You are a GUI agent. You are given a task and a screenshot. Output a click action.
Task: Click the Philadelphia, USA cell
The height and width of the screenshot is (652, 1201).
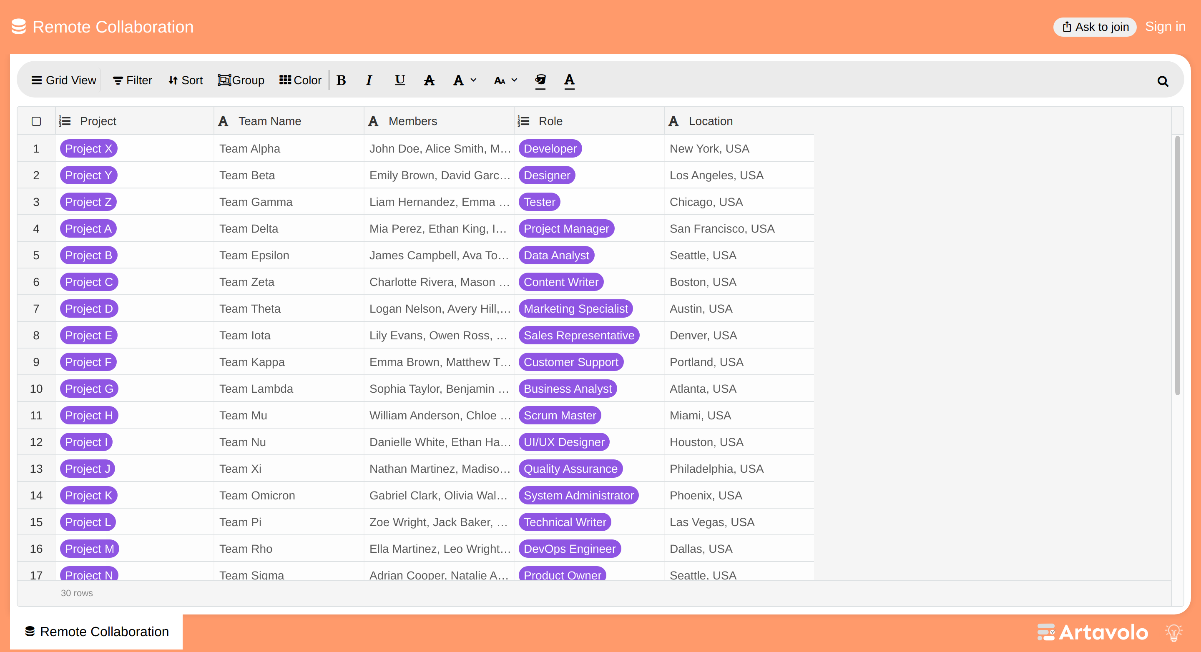[739, 469]
